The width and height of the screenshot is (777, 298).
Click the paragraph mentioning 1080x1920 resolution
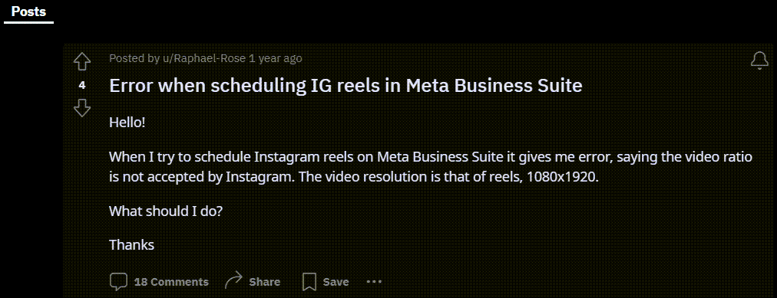coord(431,167)
